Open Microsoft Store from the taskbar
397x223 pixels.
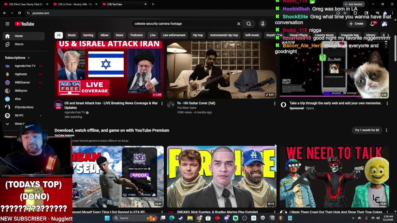coord(208,218)
